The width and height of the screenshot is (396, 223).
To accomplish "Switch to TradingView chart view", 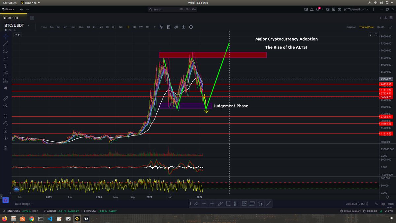I will click(x=366, y=27).
